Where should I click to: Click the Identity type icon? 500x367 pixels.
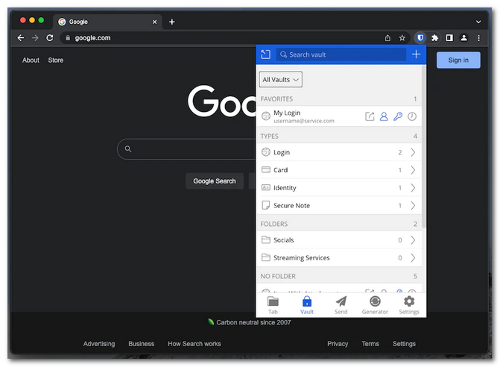point(265,187)
